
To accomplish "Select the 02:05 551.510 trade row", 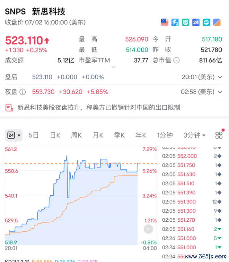I will pos(192,183).
